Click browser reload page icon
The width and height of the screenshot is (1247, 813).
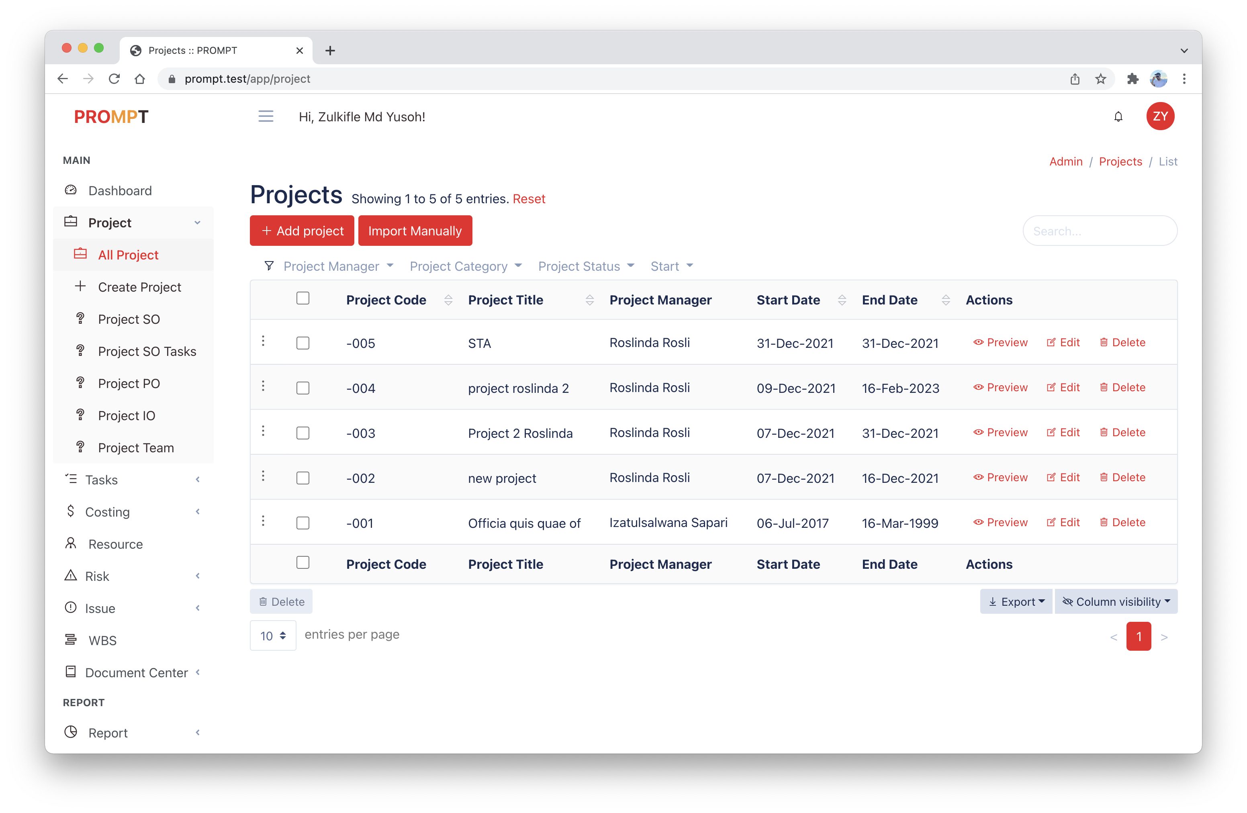[114, 79]
